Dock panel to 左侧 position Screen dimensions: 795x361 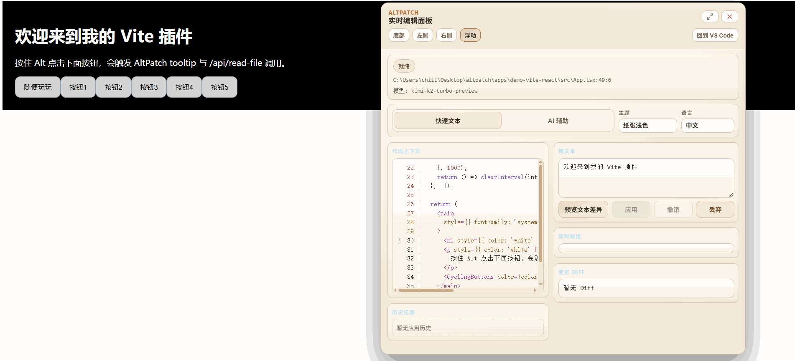coord(423,35)
